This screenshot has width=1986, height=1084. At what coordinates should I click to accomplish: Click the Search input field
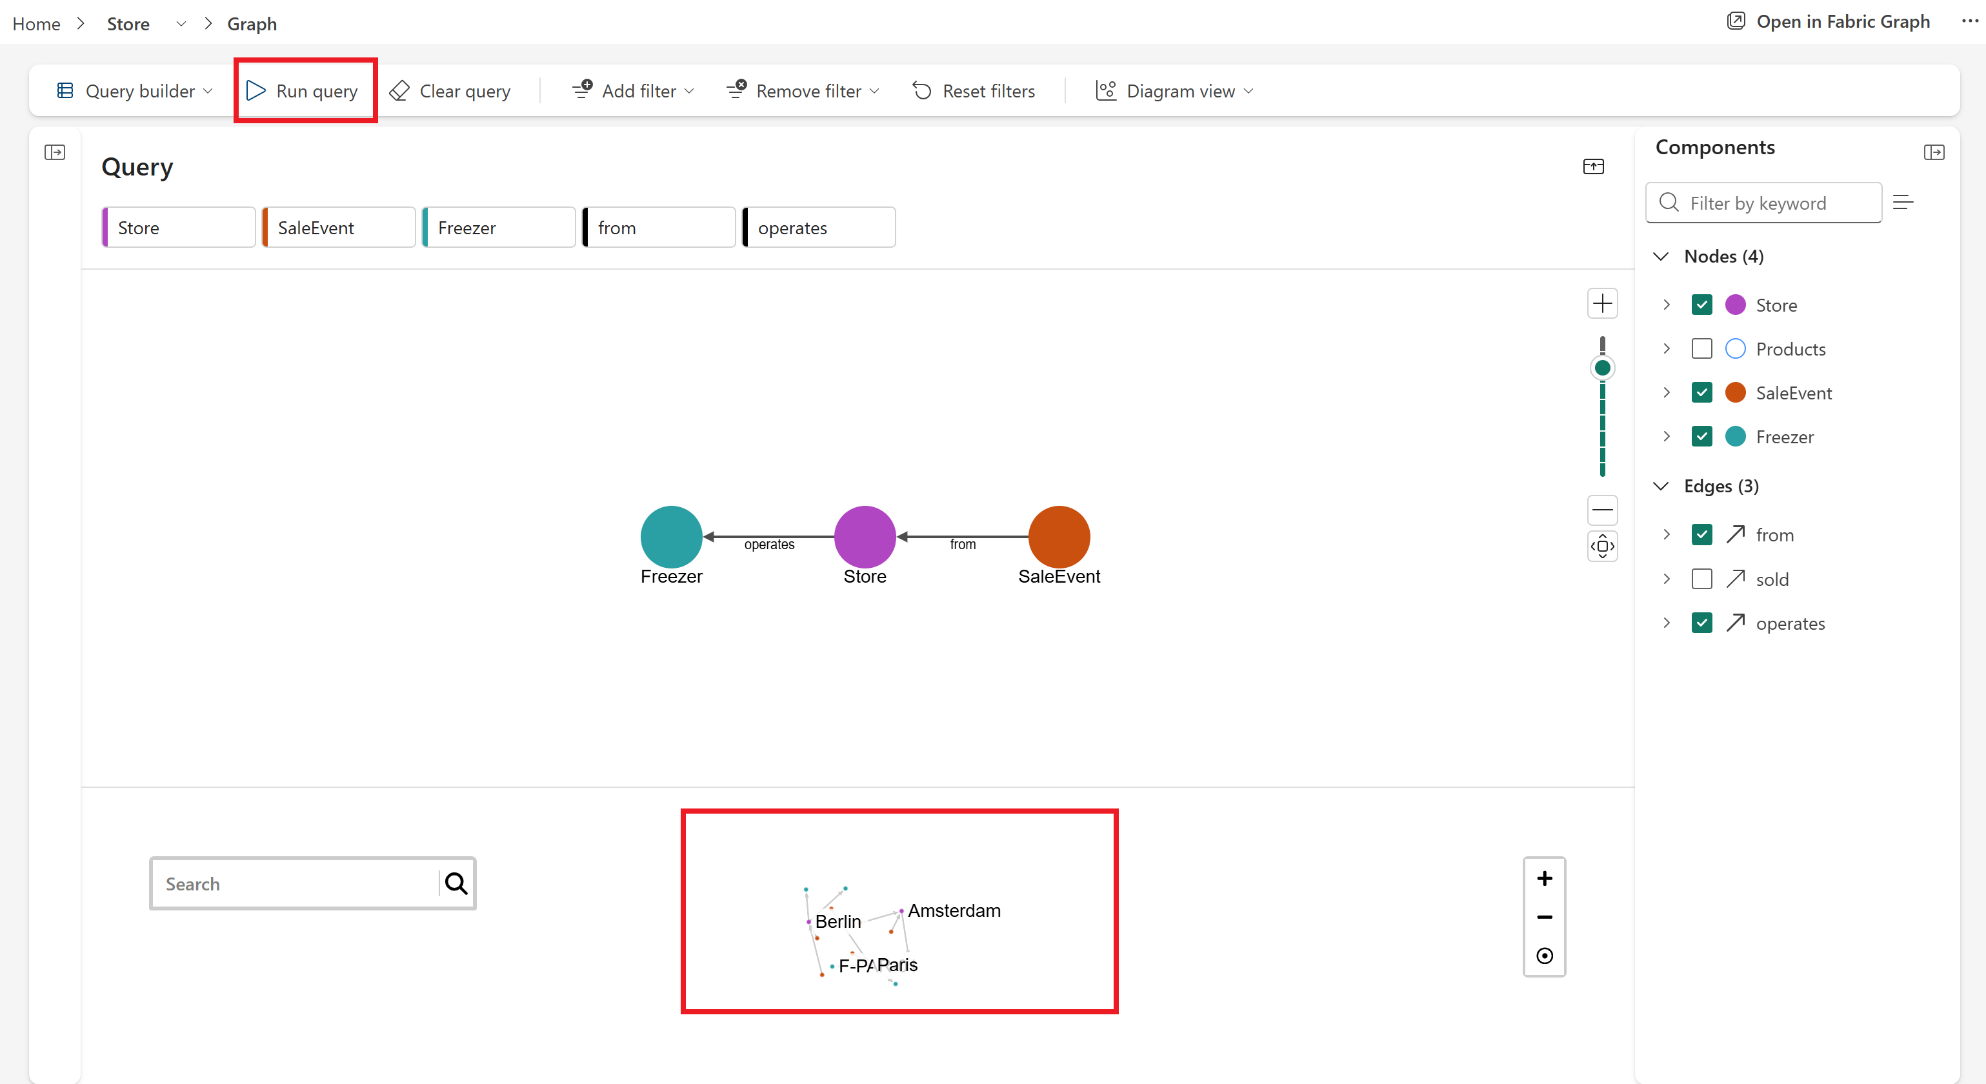[296, 883]
